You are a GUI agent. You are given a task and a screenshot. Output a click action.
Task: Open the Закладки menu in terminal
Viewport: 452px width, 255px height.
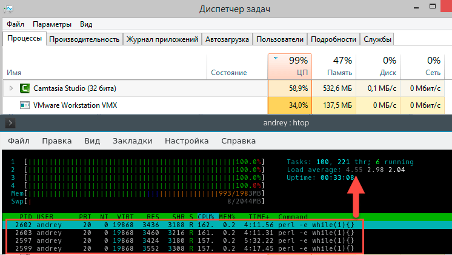tap(133, 141)
